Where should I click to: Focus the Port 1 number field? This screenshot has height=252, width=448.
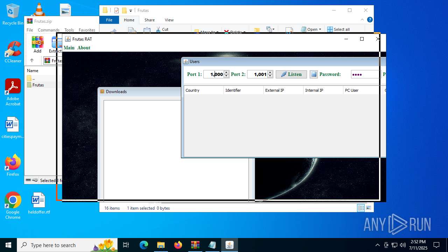214,74
